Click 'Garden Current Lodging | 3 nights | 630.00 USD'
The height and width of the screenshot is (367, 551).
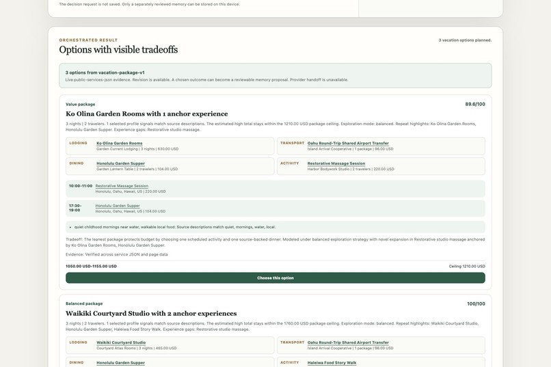pyautogui.click(x=137, y=149)
